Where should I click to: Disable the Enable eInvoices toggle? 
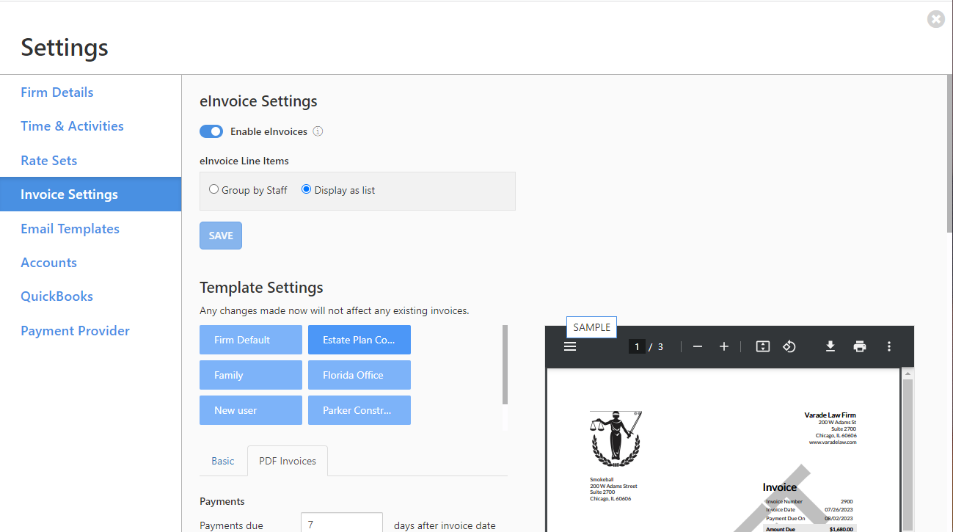(211, 131)
